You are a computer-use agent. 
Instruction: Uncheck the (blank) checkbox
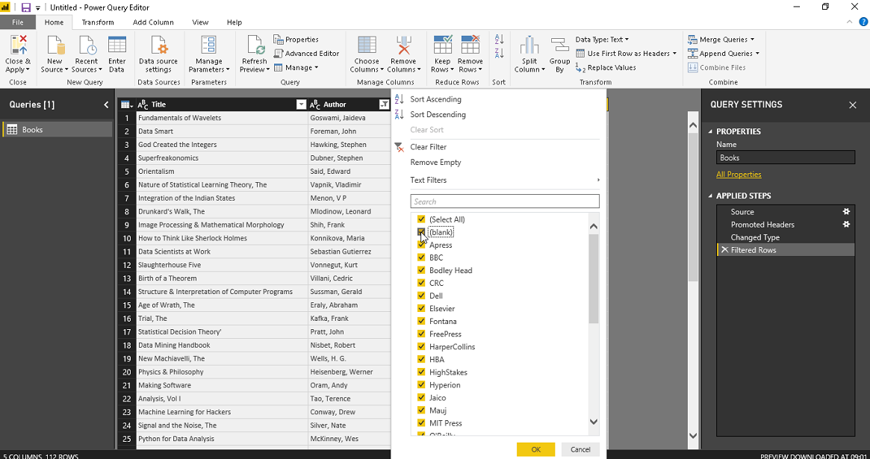tap(421, 231)
